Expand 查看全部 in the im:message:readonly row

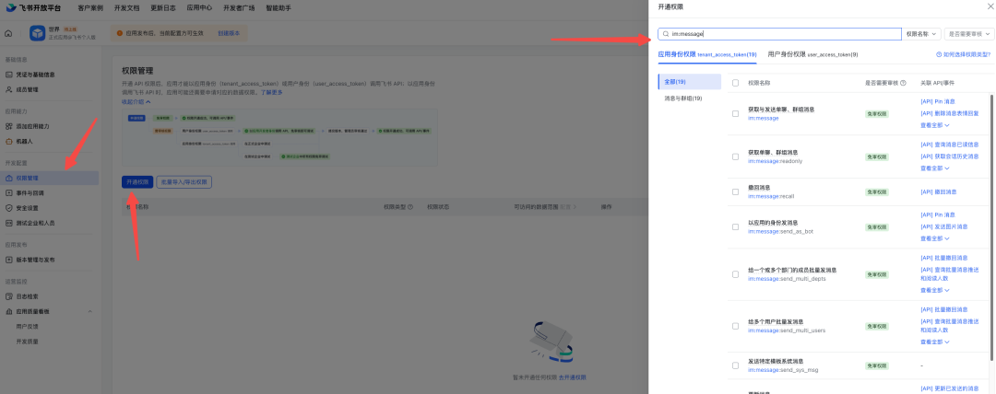pos(934,168)
